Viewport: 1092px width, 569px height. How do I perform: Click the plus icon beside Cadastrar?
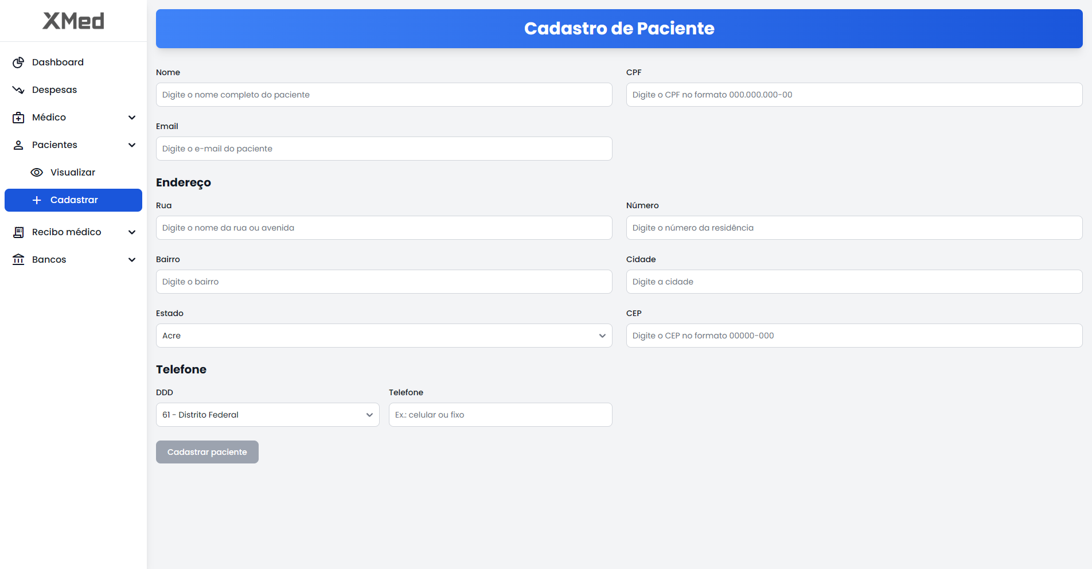[37, 200]
